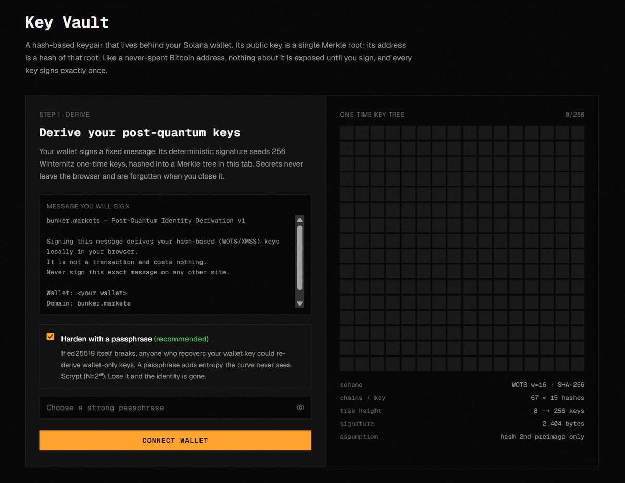Click 'Derive your post-quantum keys' heading

140,133
